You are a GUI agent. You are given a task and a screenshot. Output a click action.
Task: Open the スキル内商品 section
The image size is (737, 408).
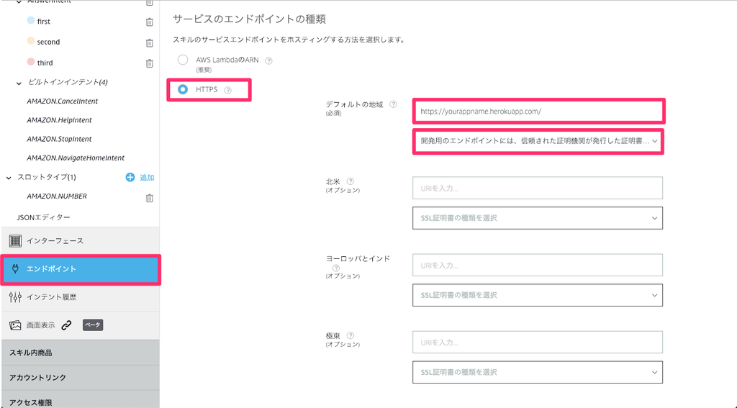coord(81,353)
